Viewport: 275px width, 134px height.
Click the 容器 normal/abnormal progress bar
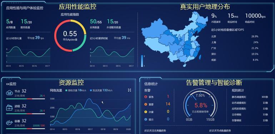25,129
